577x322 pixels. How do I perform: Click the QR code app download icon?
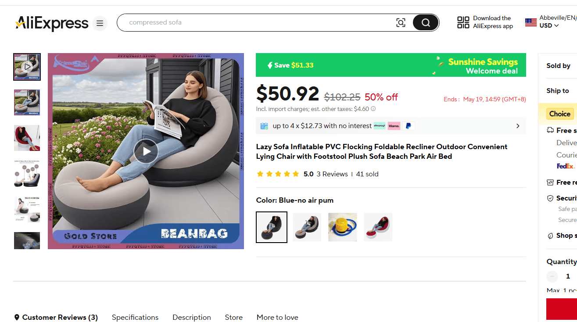click(463, 22)
